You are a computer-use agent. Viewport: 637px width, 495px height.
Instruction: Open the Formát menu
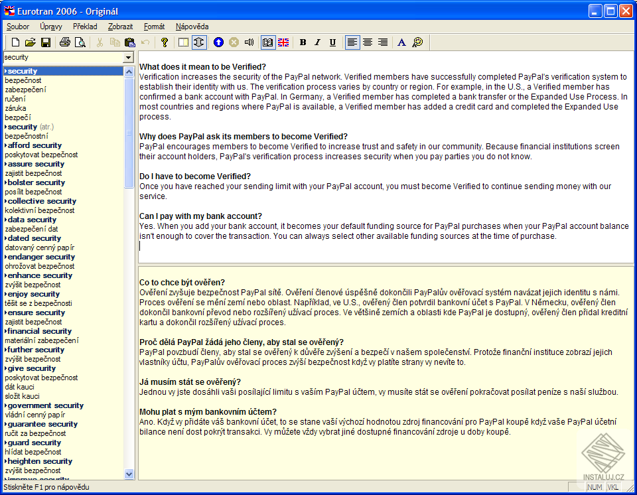[155, 27]
